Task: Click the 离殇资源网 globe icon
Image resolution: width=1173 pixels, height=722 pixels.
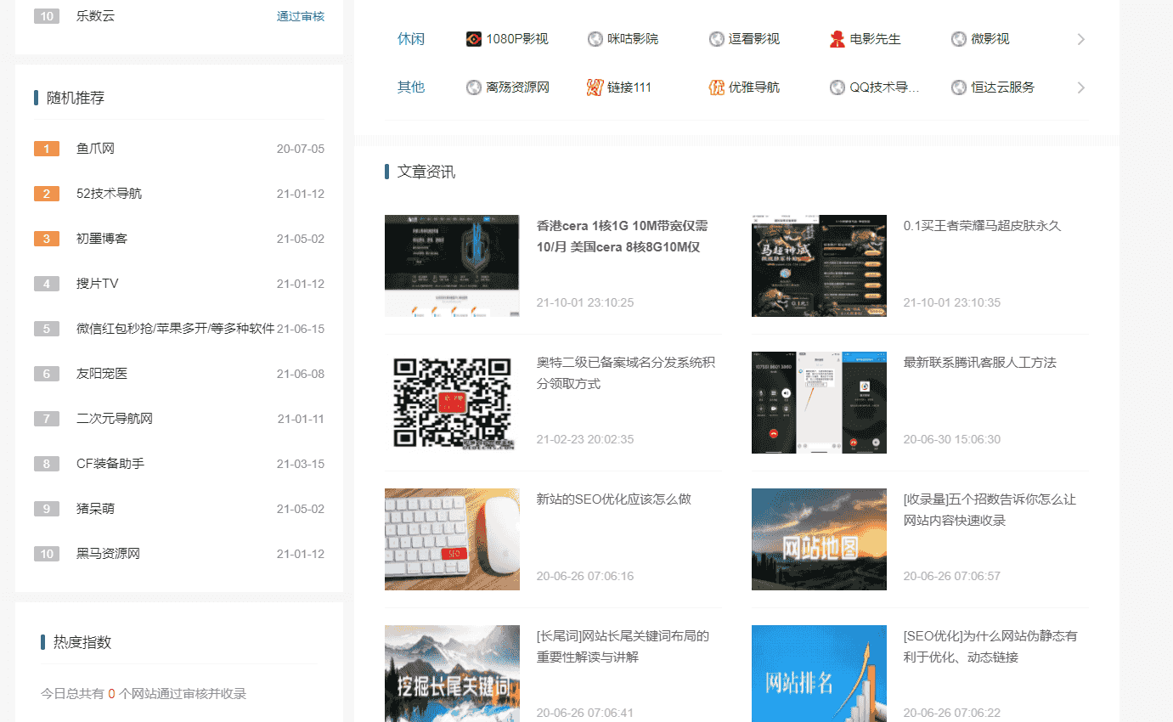Action: click(474, 87)
